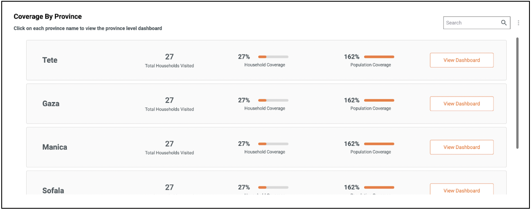Open View Dashboard for Tete
Screen dimensions: 532x210
[461, 60]
